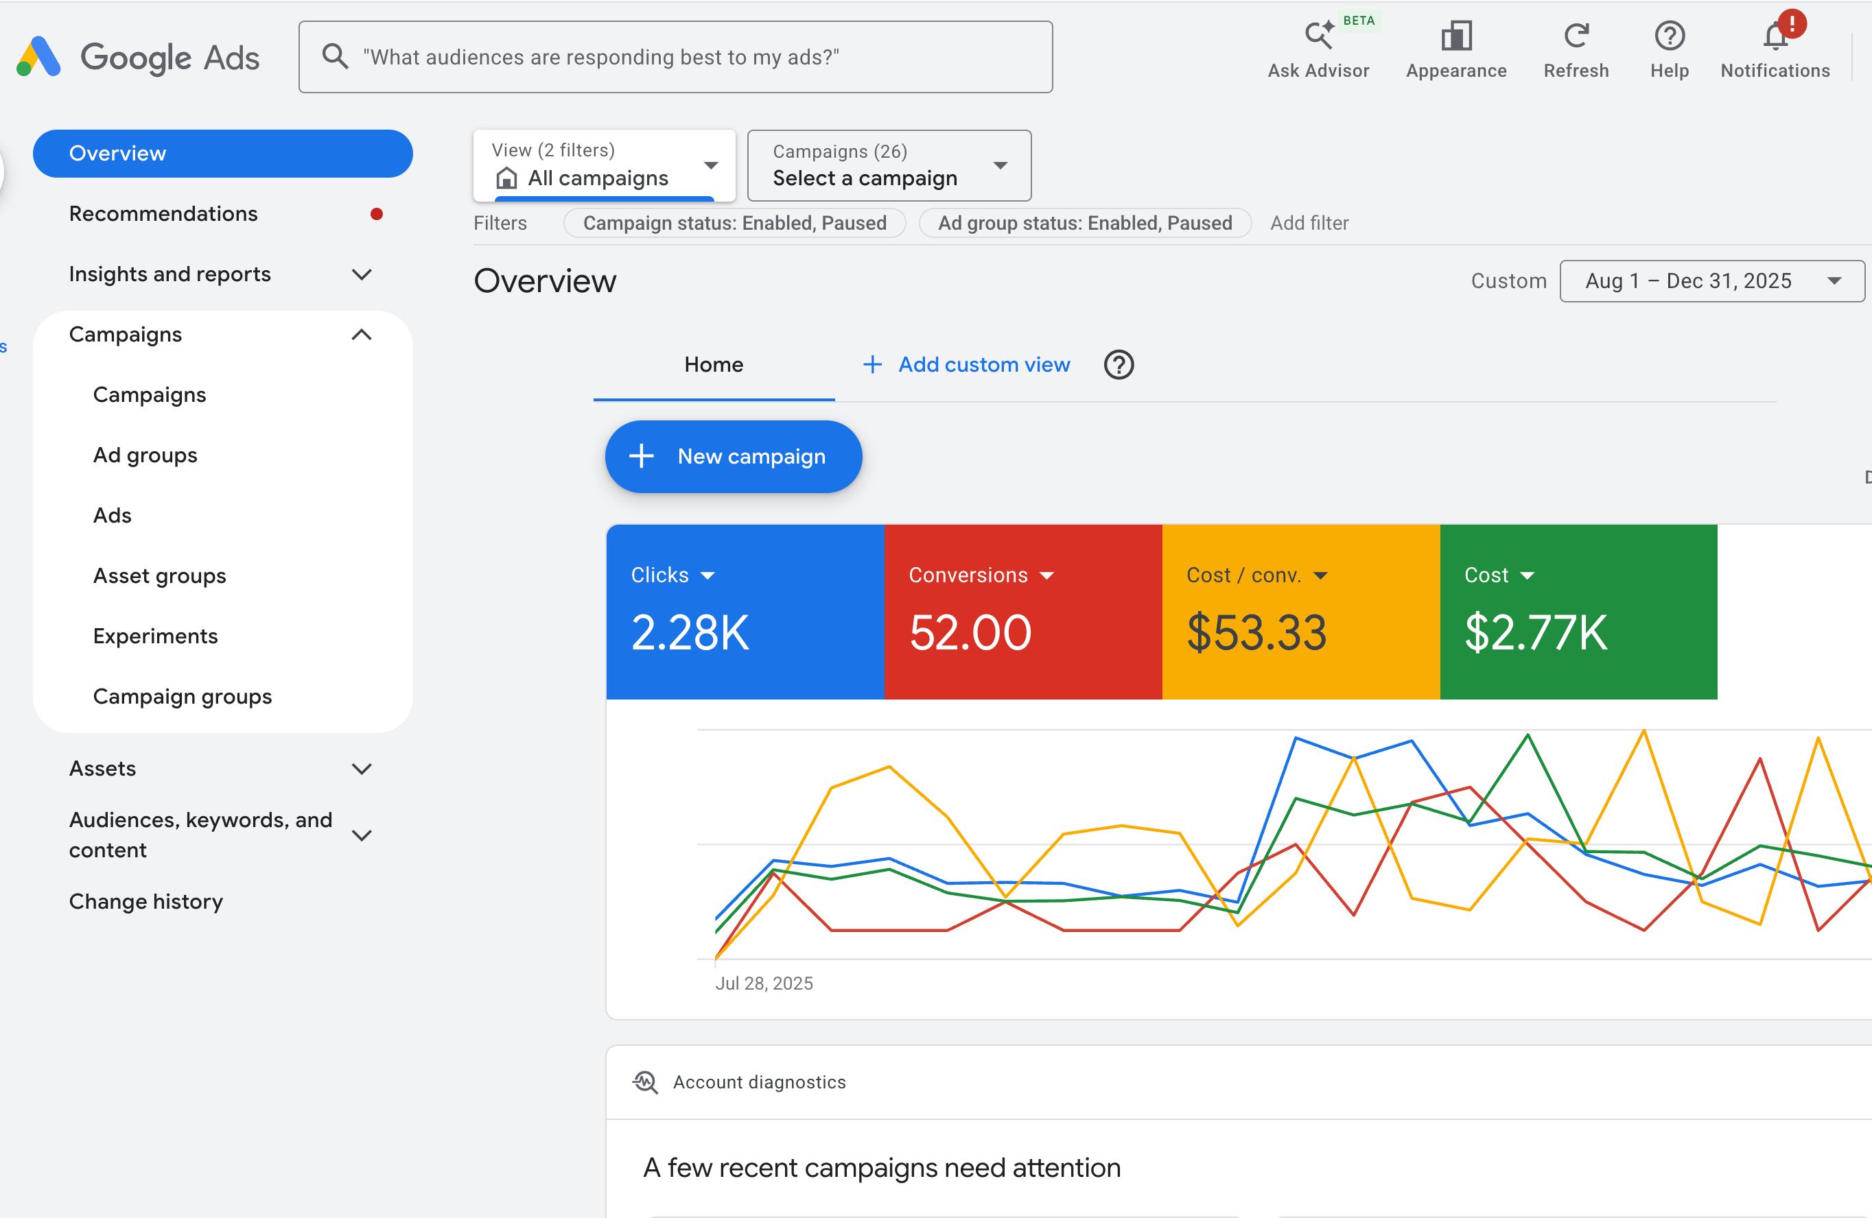The width and height of the screenshot is (1872, 1218).
Task: Click Campaign status: Enabled, Paused filter chip
Action: 735,224
